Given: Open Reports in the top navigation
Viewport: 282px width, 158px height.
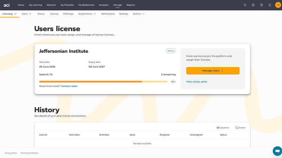Looking at the screenshot, I should click(x=131, y=5).
